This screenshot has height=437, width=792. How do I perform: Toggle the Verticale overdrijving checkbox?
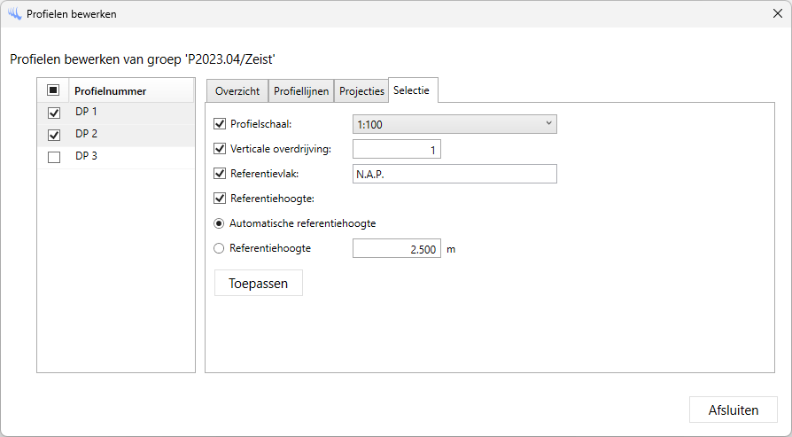point(221,149)
